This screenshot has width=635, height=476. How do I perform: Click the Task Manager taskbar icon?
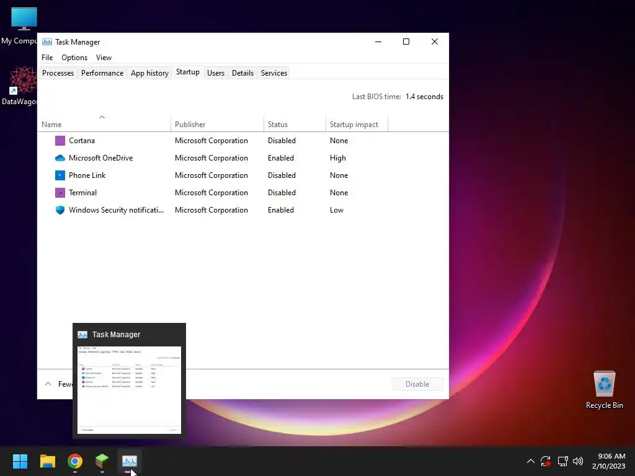129,461
